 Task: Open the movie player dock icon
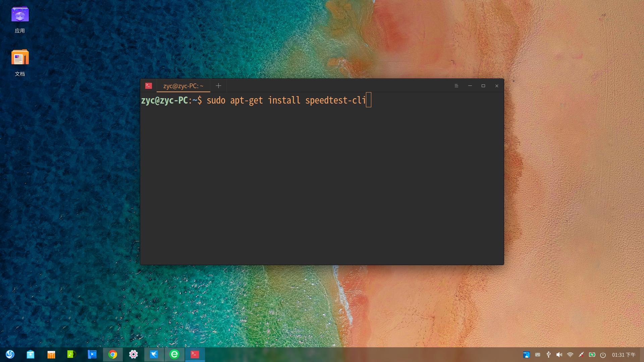tap(92, 354)
